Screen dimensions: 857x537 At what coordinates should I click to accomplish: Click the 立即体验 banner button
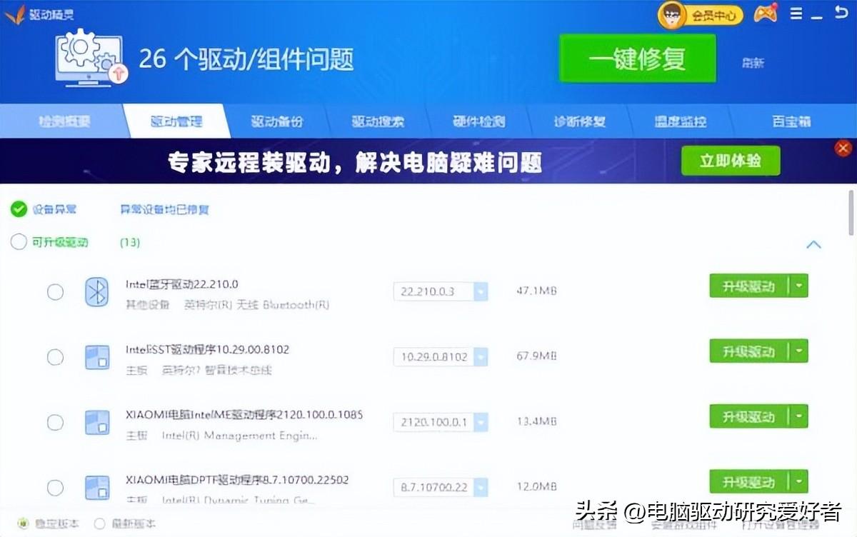coord(730,161)
